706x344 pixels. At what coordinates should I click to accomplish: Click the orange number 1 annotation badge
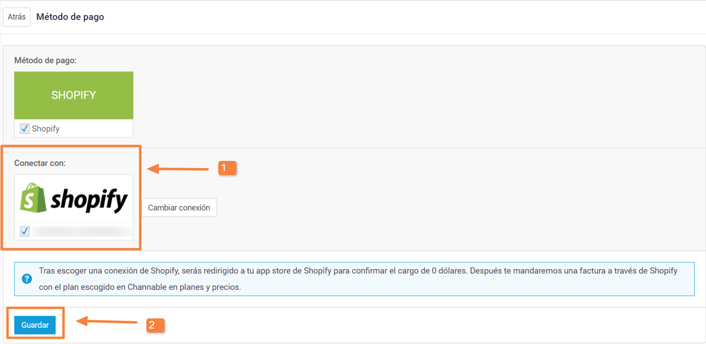click(x=227, y=168)
